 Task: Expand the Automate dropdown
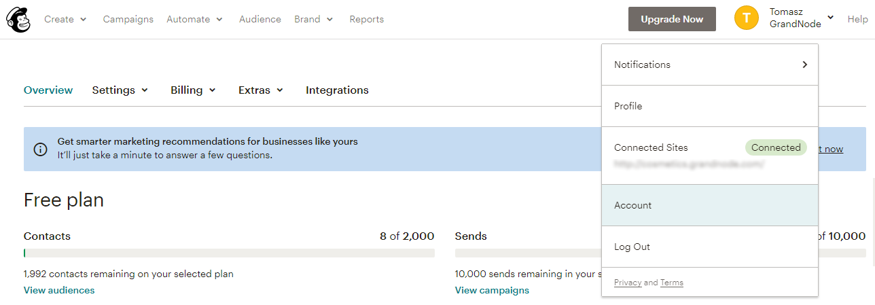[x=194, y=19]
